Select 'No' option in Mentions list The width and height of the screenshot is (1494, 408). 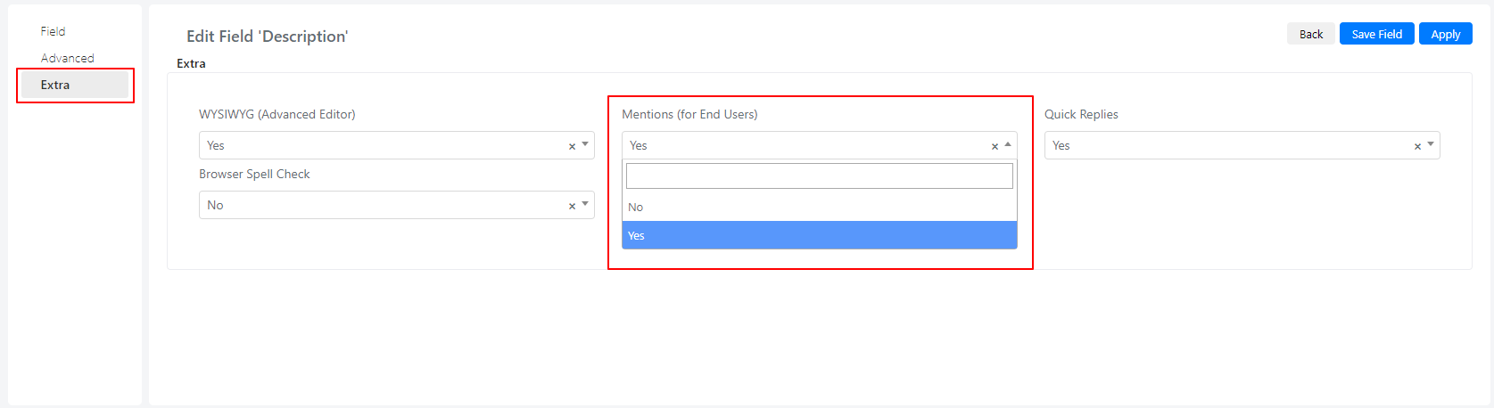coord(820,207)
